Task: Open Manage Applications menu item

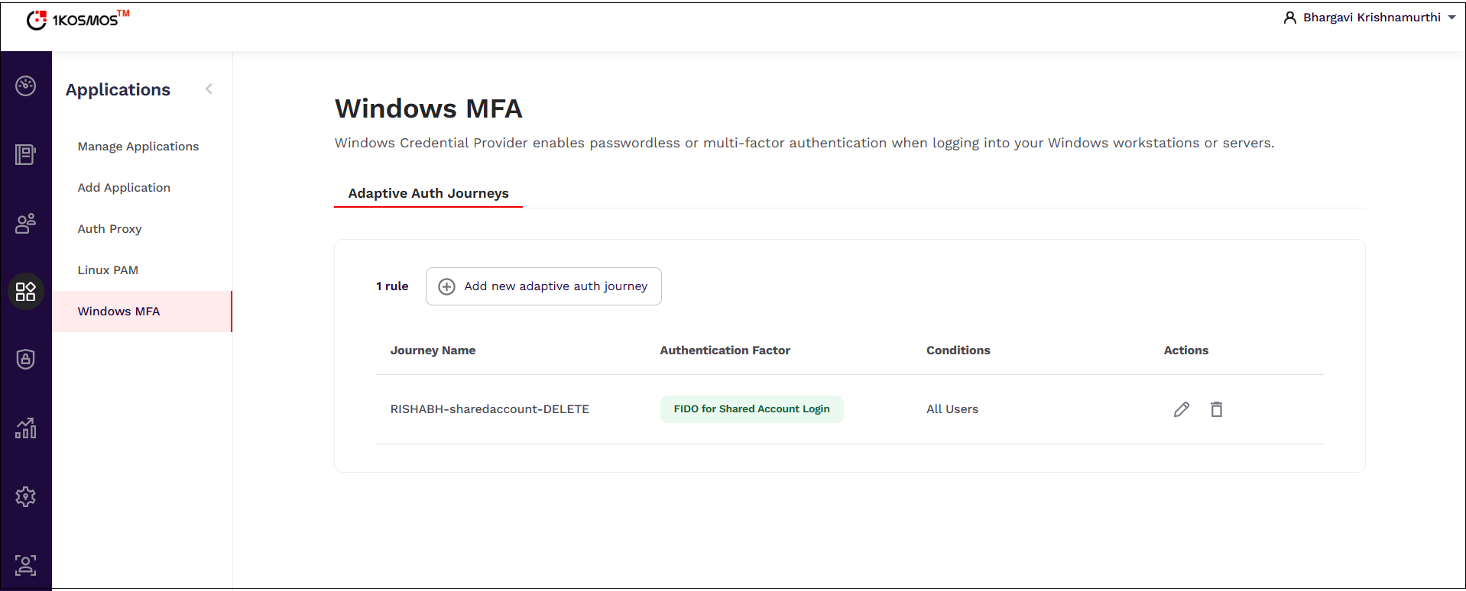Action: (138, 147)
